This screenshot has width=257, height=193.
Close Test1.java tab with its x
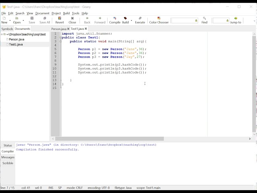[x=86, y=29]
